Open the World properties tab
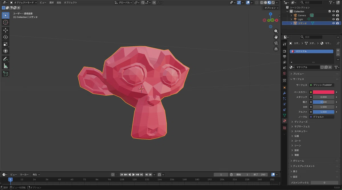 pyautogui.click(x=284, y=73)
